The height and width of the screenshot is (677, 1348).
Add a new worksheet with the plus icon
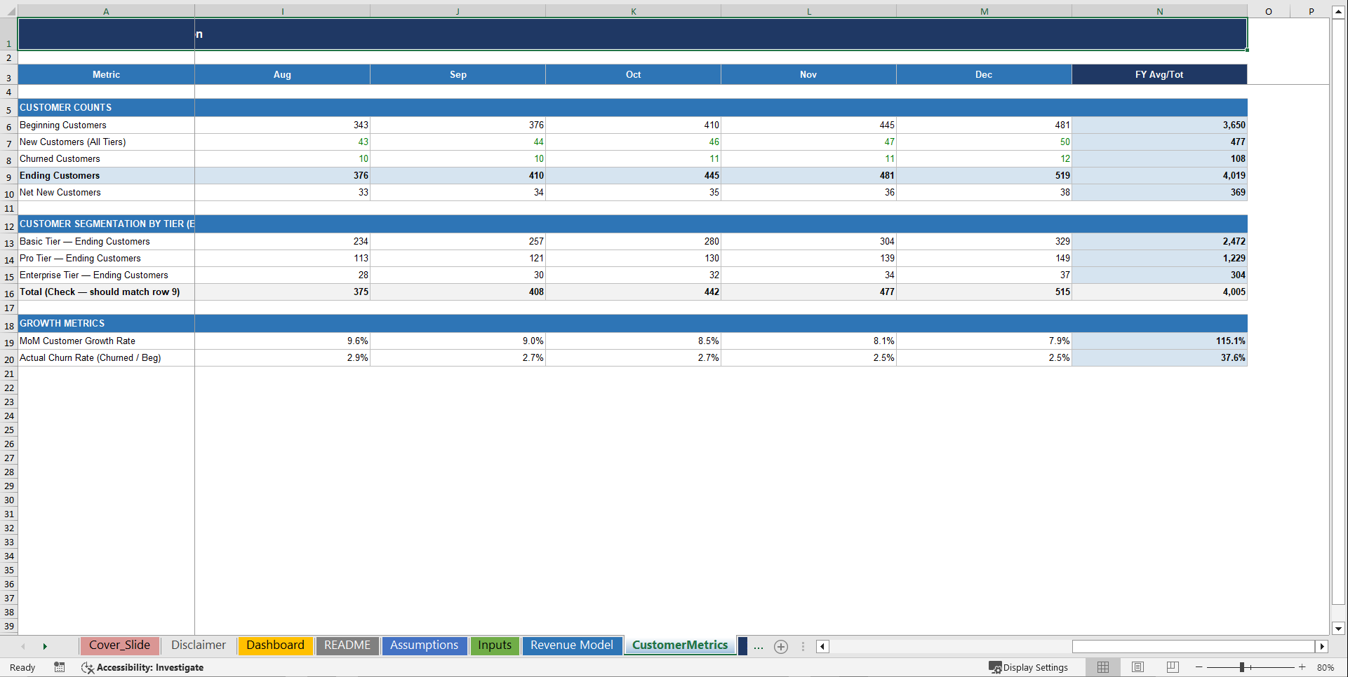coord(780,646)
